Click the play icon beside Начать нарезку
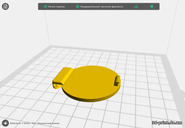The height and width of the screenshot is (128, 185). tap(45, 6)
